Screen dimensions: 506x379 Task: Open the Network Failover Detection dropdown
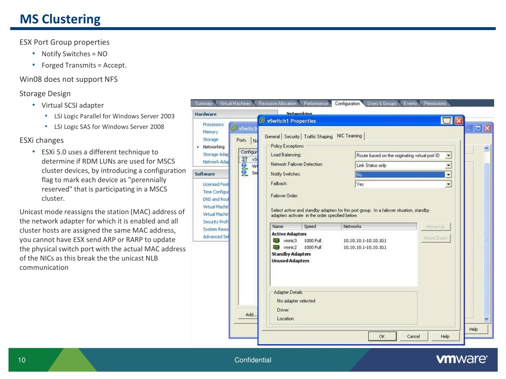448,165
